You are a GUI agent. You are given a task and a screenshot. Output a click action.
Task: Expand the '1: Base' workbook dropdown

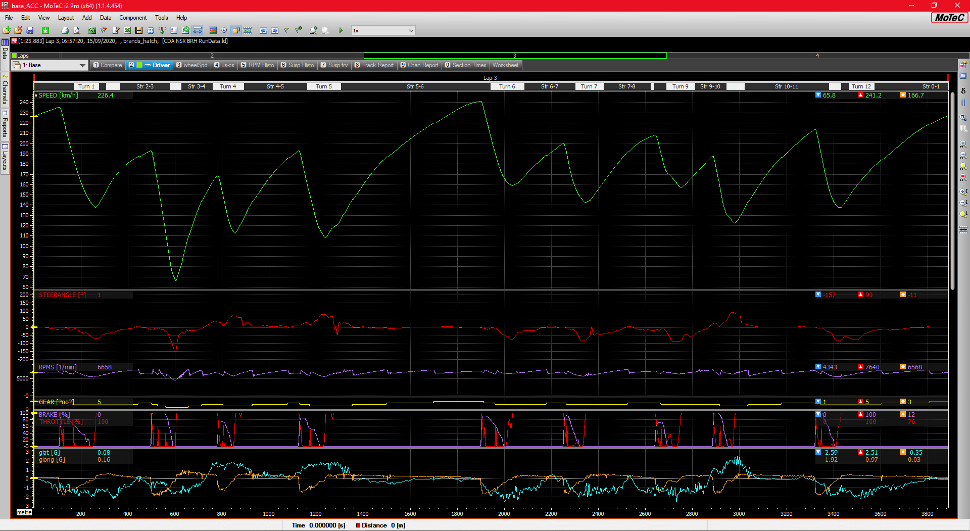[82, 65]
